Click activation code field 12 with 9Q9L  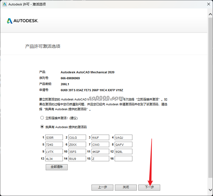[123, 151]
